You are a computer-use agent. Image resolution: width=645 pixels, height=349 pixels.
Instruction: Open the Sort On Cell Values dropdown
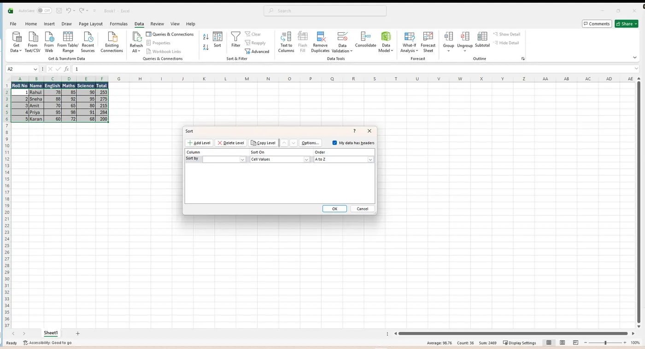pyautogui.click(x=306, y=159)
